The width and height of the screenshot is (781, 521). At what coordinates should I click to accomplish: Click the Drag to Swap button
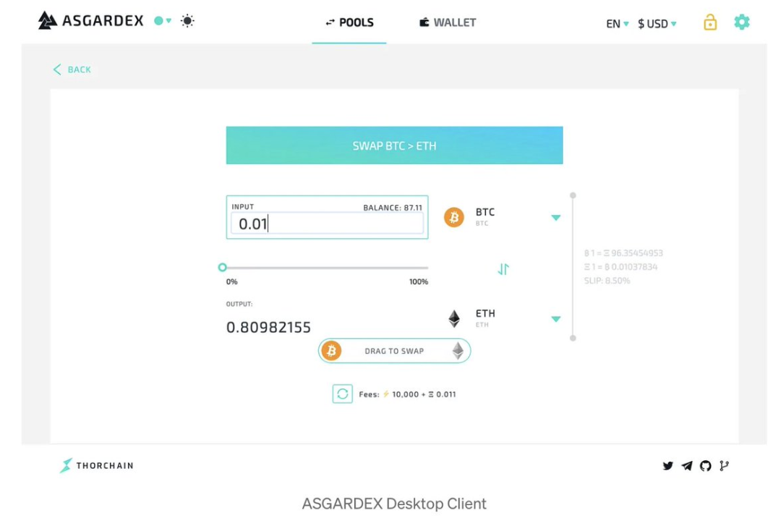pos(394,351)
